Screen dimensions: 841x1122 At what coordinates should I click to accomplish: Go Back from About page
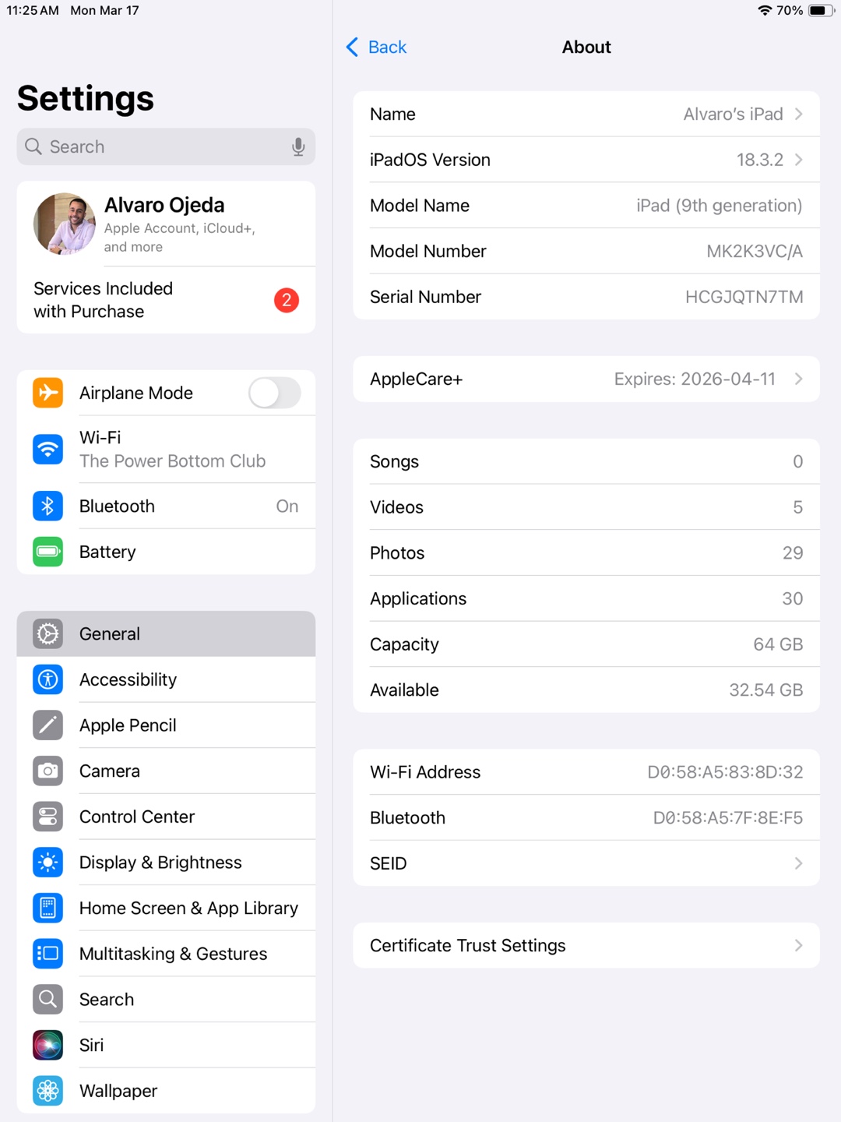[376, 48]
